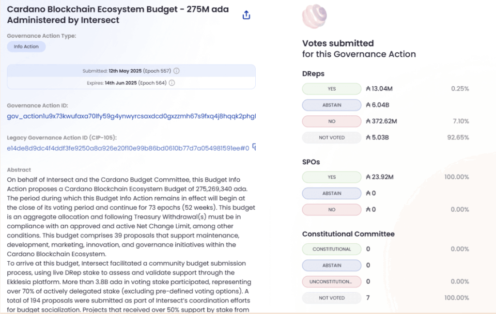Click the CONSTITUTIONAL vote pill
The width and height of the screenshot is (496, 314).
point(331,249)
